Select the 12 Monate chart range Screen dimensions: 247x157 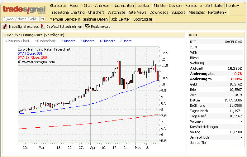coord(107,41)
